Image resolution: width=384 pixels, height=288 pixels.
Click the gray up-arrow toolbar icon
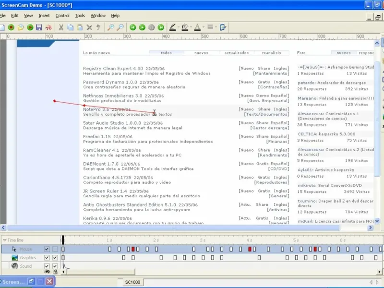pos(98,27)
